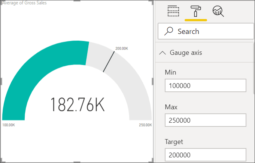This screenshot has height=163, width=255.
Task: Click the Max input field showing 250000
Action: tap(206, 120)
